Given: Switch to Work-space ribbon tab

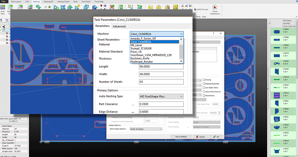Looking at the screenshot, I should (16, 1).
